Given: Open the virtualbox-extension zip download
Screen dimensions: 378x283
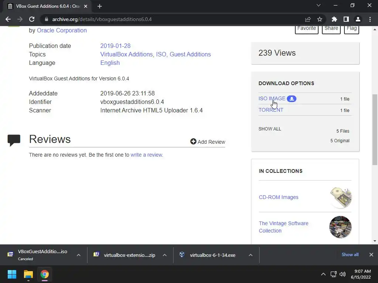Looking at the screenshot, I should tap(125, 255).
